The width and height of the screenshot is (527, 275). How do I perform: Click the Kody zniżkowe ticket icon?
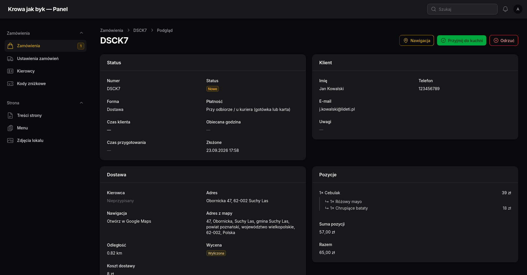pyautogui.click(x=10, y=84)
